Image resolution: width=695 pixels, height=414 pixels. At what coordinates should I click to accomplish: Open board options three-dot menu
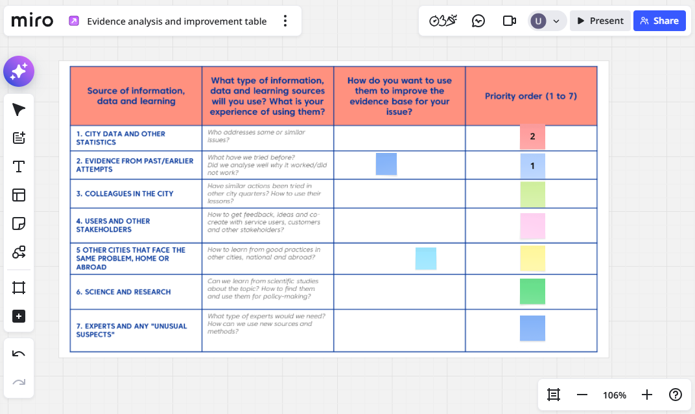pos(285,21)
